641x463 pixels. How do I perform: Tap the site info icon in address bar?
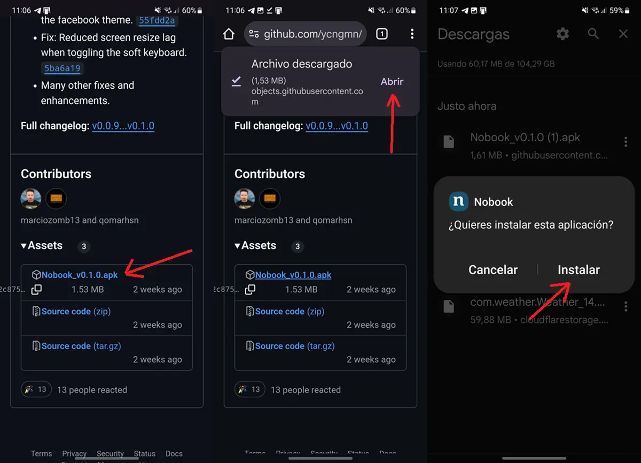pos(254,34)
